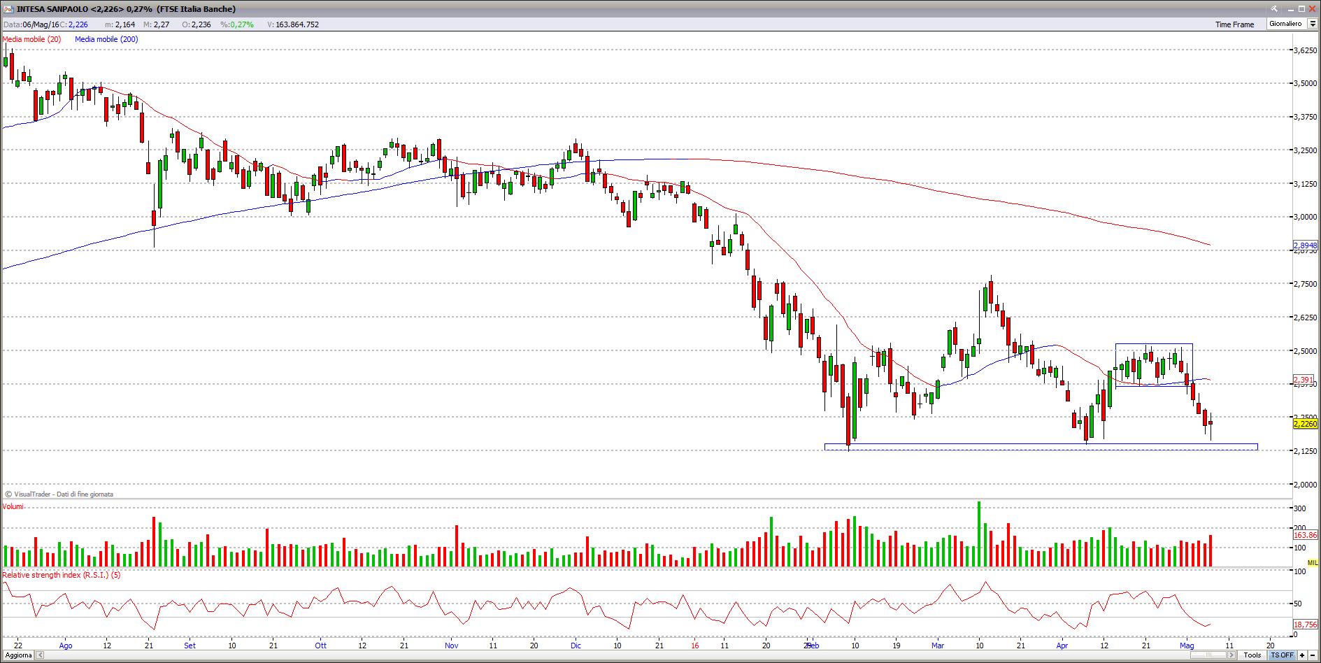Click the Ott month label on time axis
The width and height of the screenshot is (1321, 663).
pyautogui.click(x=320, y=646)
